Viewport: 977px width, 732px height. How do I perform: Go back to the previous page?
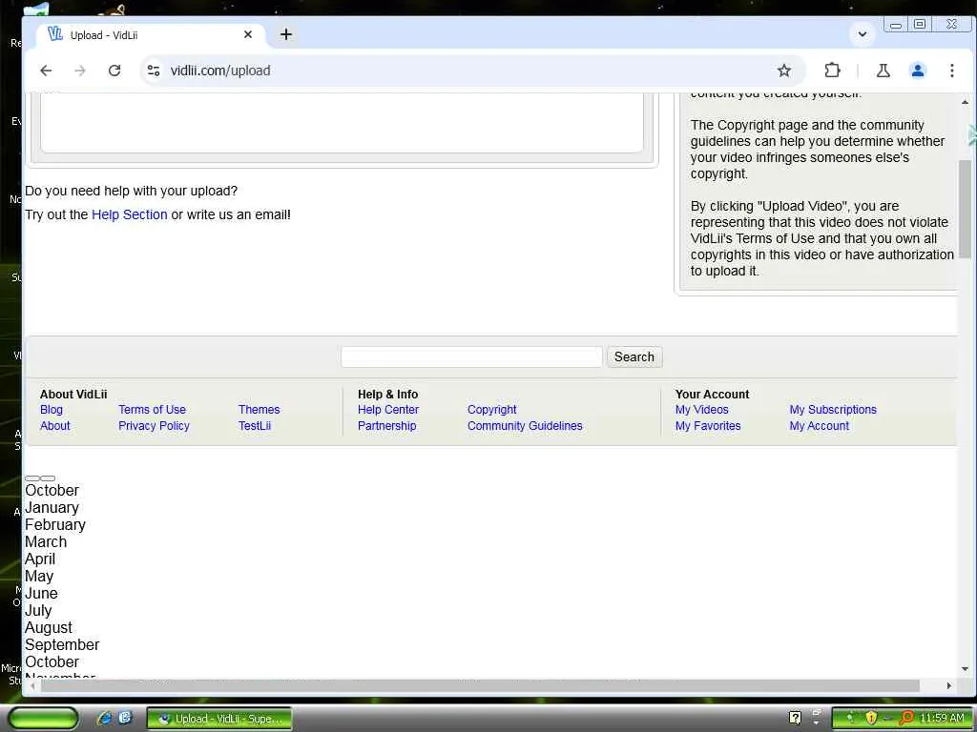[x=46, y=71]
